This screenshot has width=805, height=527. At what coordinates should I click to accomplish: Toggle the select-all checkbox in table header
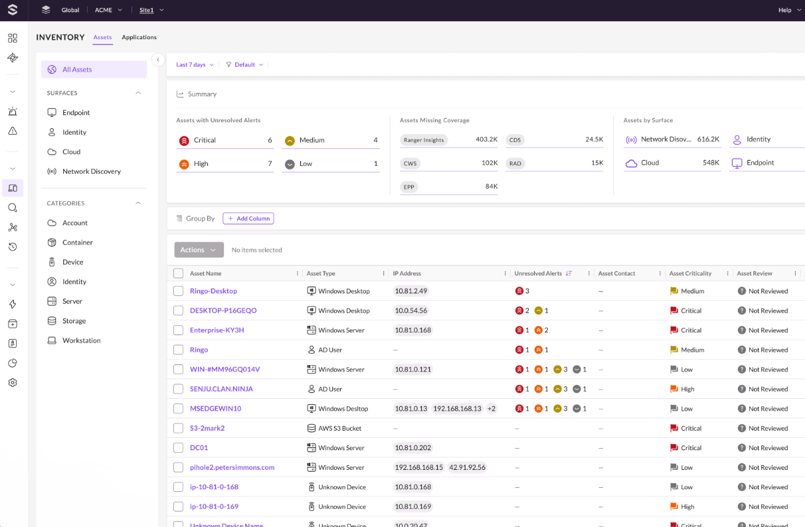[178, 273]
